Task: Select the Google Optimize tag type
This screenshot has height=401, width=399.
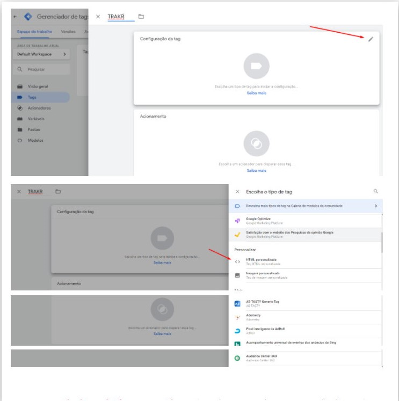Action: coord(305,221)
